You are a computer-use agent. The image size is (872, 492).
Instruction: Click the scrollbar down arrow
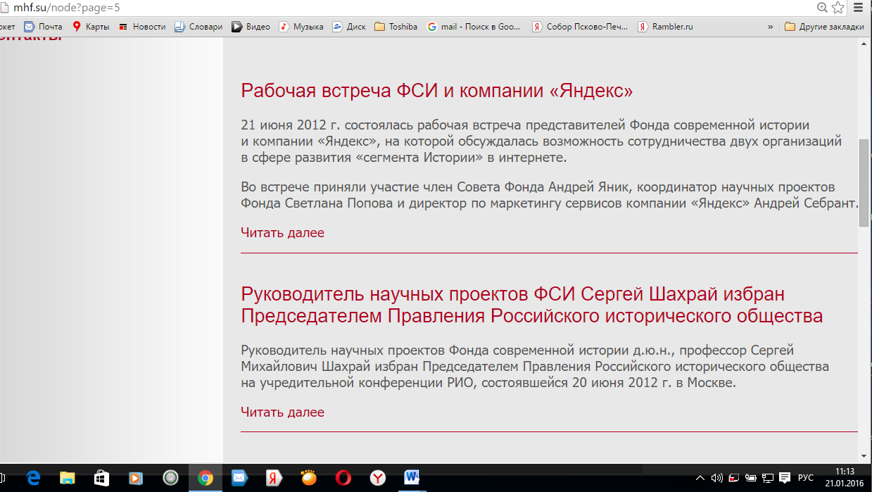click(864, 456)
